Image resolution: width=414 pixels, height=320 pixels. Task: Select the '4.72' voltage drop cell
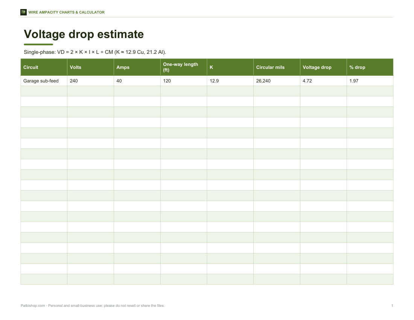coord(323,81)
